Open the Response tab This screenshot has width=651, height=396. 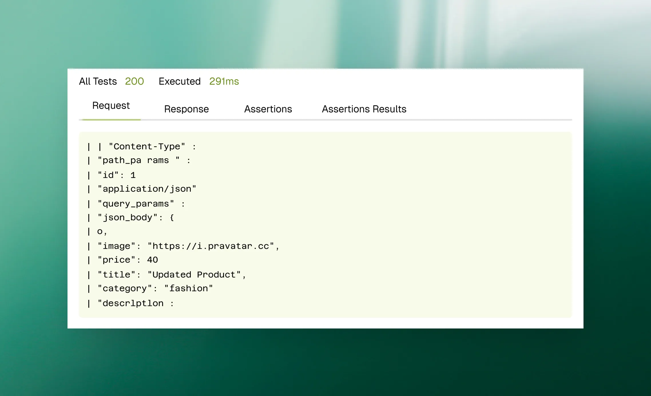(186, 109)
